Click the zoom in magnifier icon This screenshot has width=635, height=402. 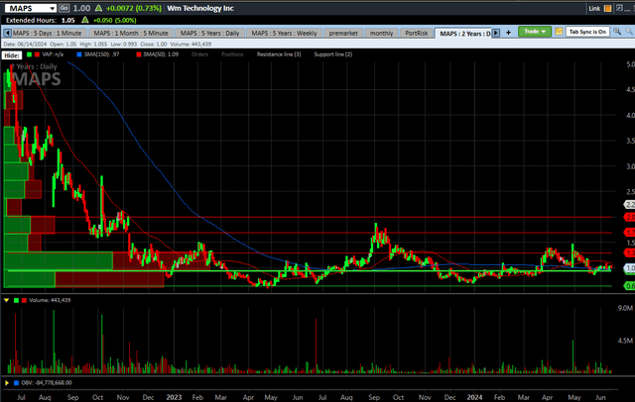[x=616, y=32]
